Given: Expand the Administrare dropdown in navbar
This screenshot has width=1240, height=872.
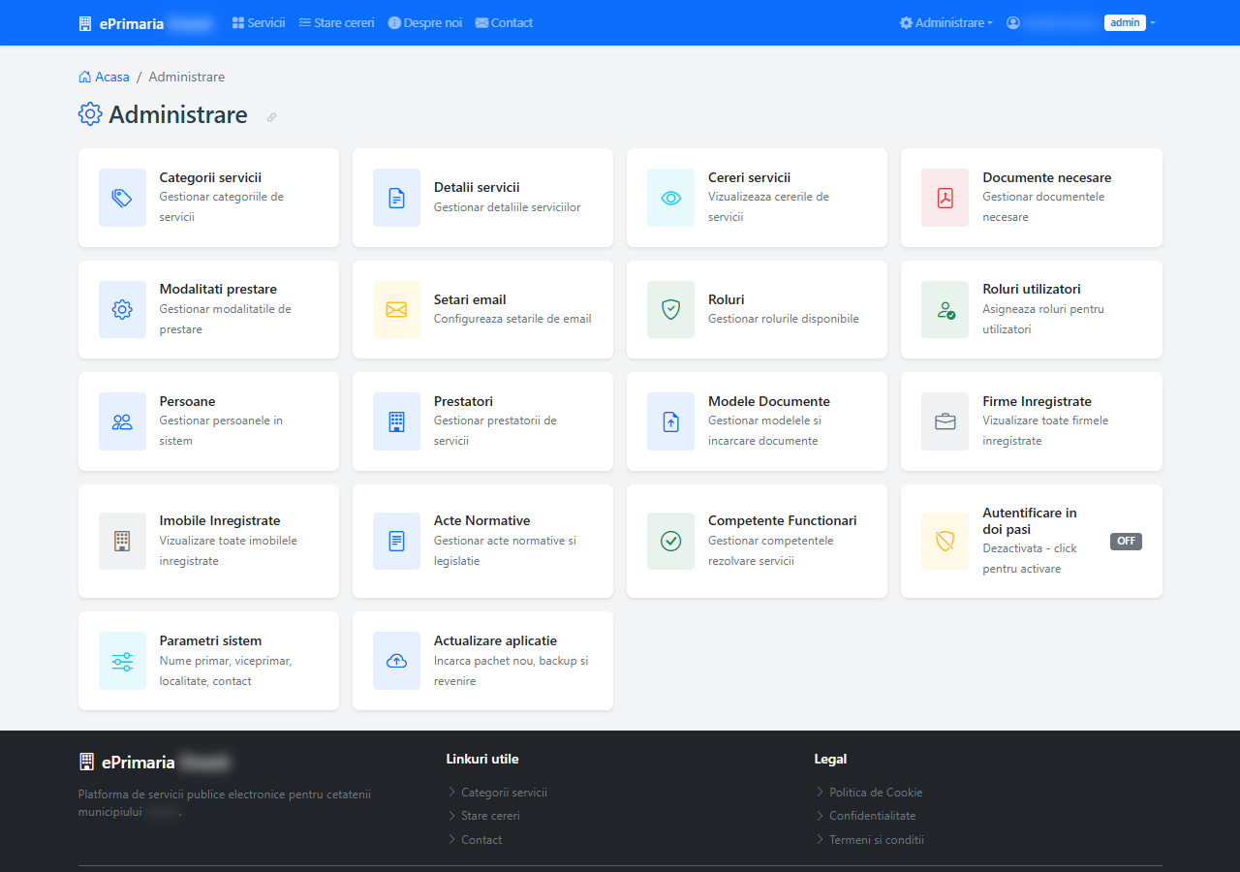Looking at the screenshot, I should pos(946,22).
